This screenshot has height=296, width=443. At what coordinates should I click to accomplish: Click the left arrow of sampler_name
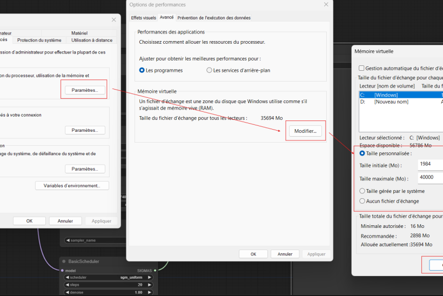(68, 240)
